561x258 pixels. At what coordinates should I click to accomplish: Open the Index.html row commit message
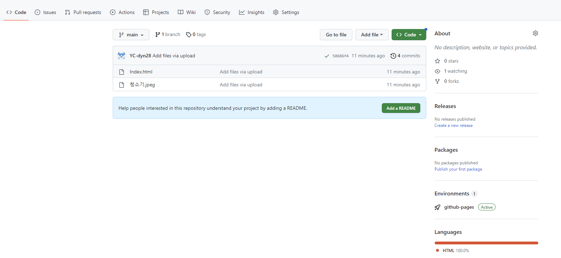pos(241,72)
